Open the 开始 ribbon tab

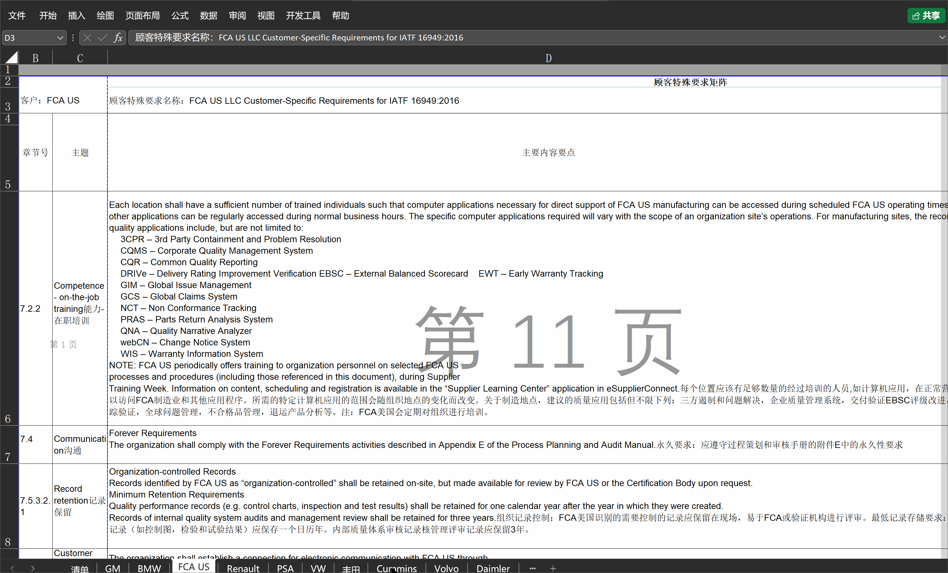[48, 15]
